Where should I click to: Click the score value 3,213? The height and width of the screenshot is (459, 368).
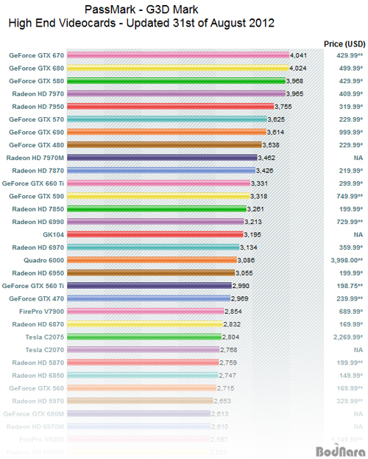tap(253, 222)
